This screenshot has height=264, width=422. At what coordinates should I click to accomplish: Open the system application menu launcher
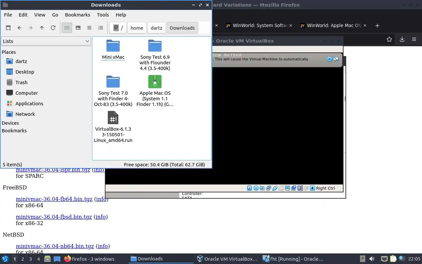[5, 259]
